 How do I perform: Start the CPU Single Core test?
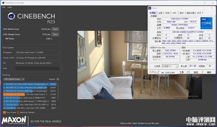click(55, 34)
